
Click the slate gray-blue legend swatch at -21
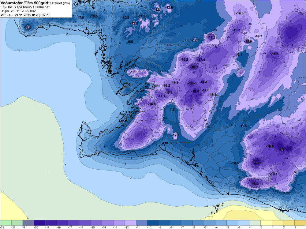coord(28,223)
